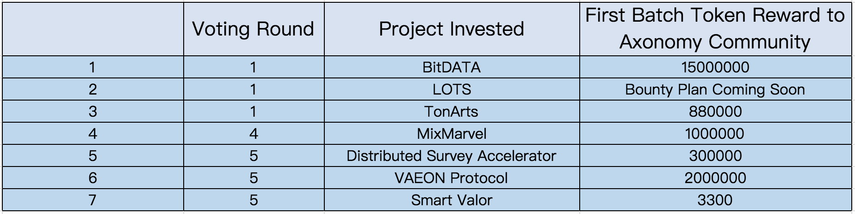Click the First Batch Token Reward header
This screenshot has width=855, height=214.
point(715,29)
